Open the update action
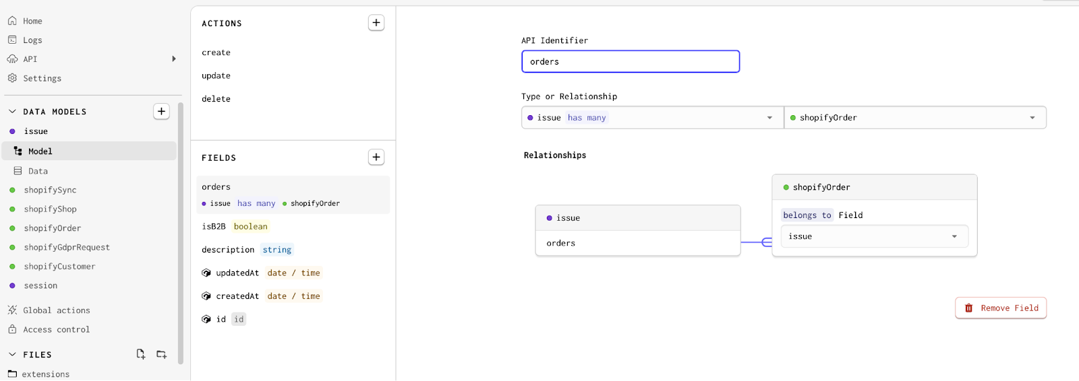This screenshot has height=381, width=1079. (x=216, y=76)
